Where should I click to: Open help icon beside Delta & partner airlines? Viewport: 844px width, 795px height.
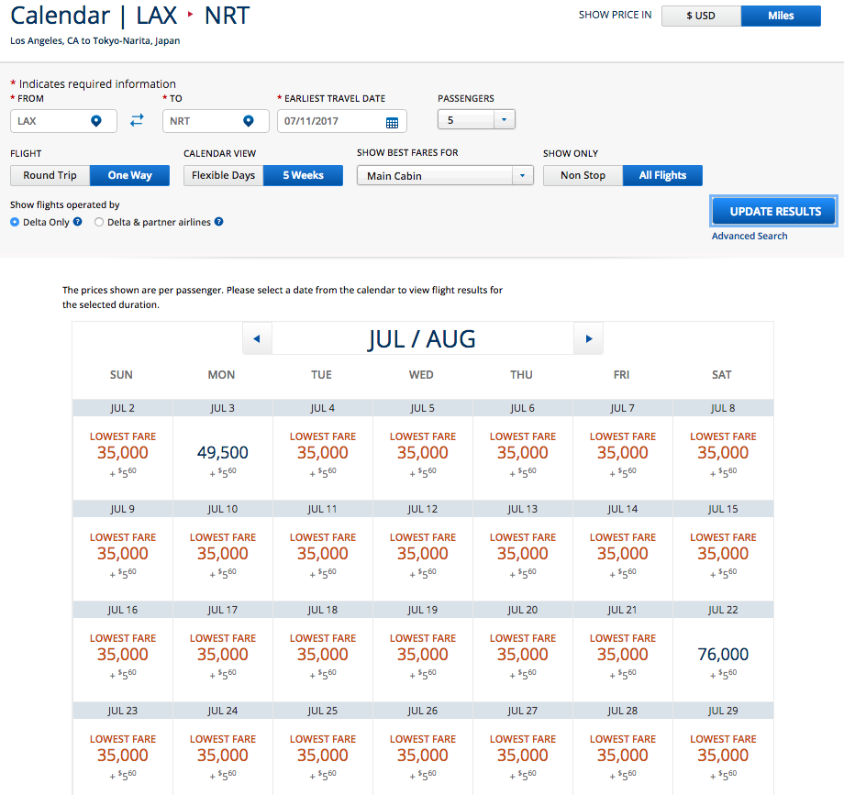tap(219, 222)
